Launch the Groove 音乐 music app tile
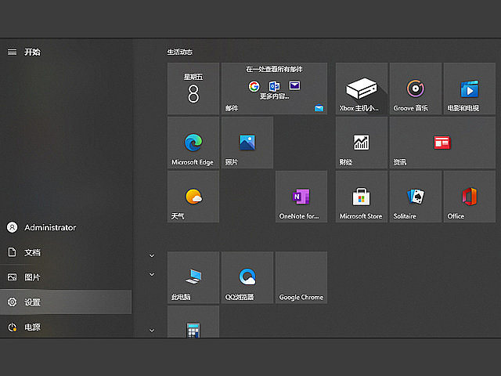This screenshot has height=376, width=501. [415, 89]
